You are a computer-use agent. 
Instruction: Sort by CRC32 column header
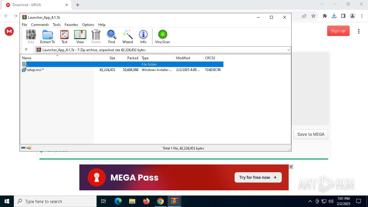click(213, 58)
